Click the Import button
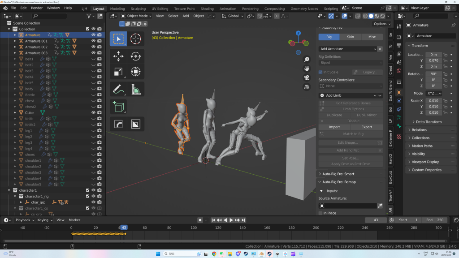The height and width of the screenshot is (258, 459). [334, 127]
